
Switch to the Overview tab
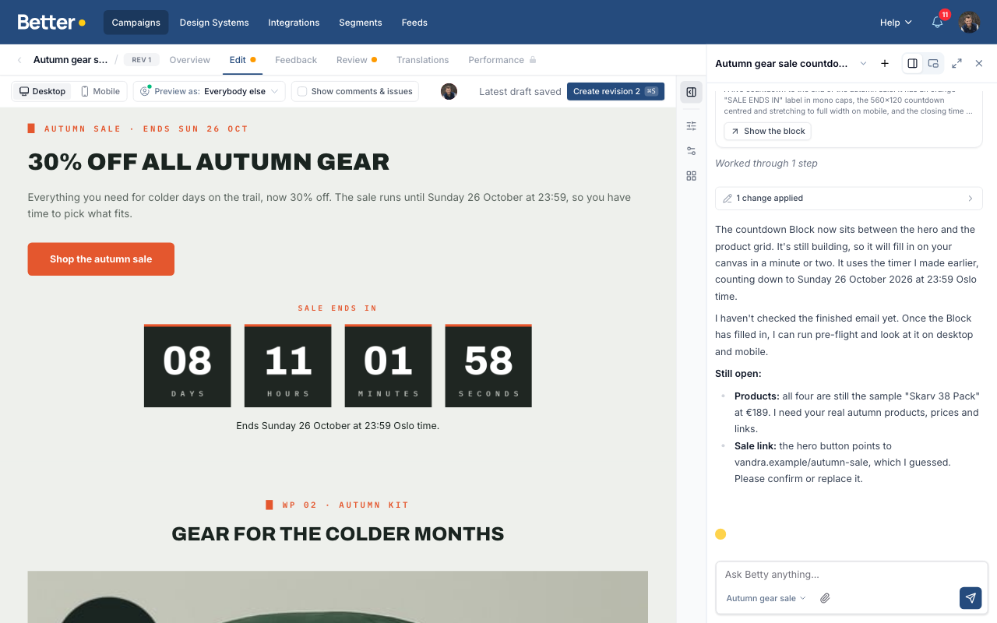click(x=190, y=60)
